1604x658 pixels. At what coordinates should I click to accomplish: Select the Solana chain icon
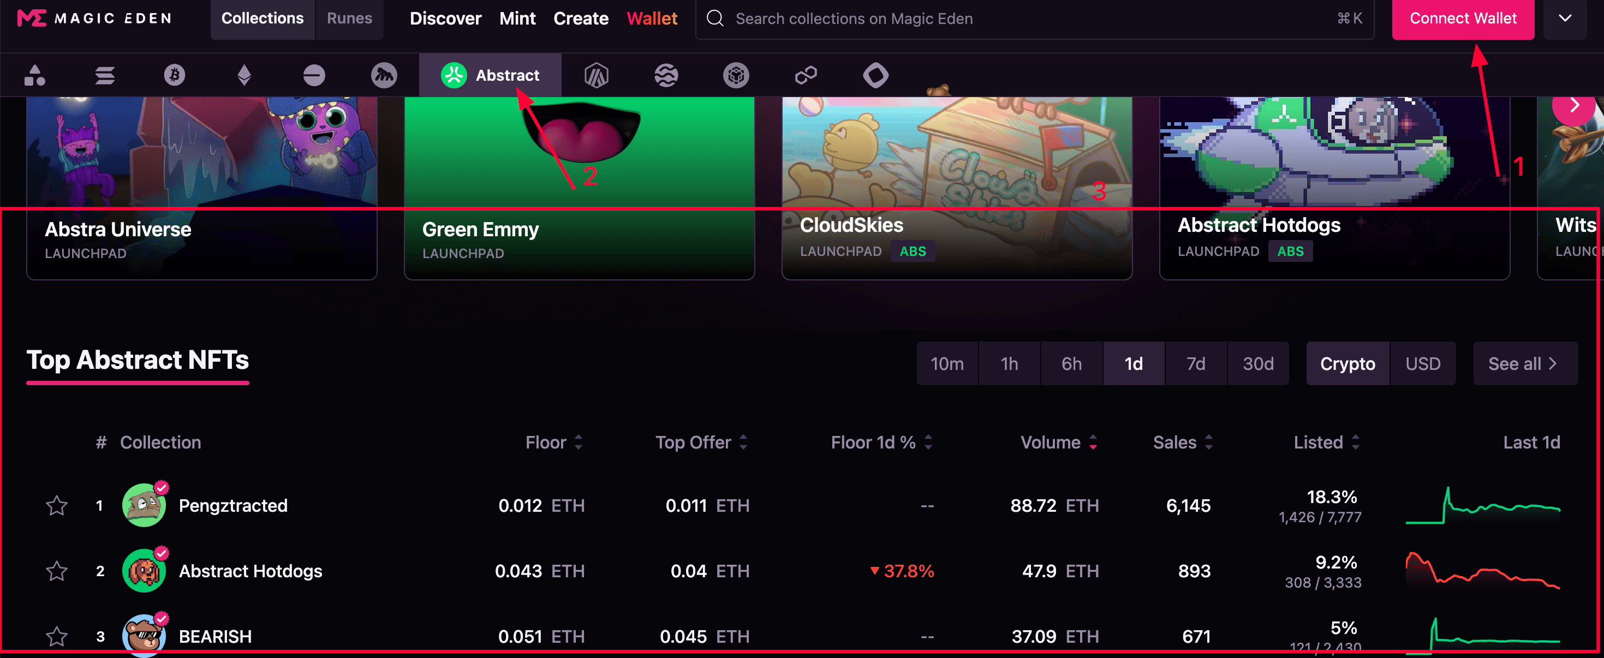point(105,75)
